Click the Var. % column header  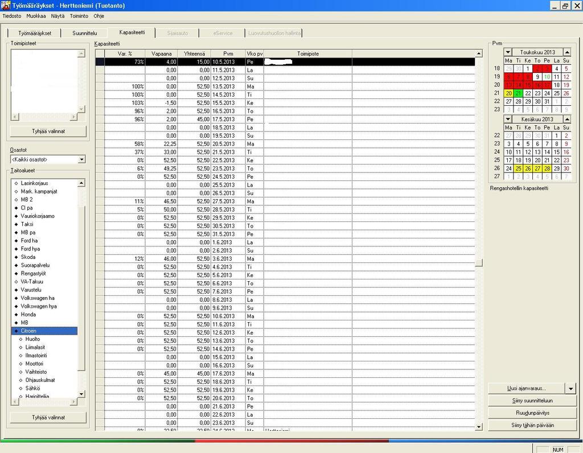(x=125, y=53)
